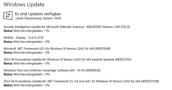Select the Microsoft Defender Antivirus KB2267602 update
172x90 pixels.
pyautogui.click(x=67, y=27)
